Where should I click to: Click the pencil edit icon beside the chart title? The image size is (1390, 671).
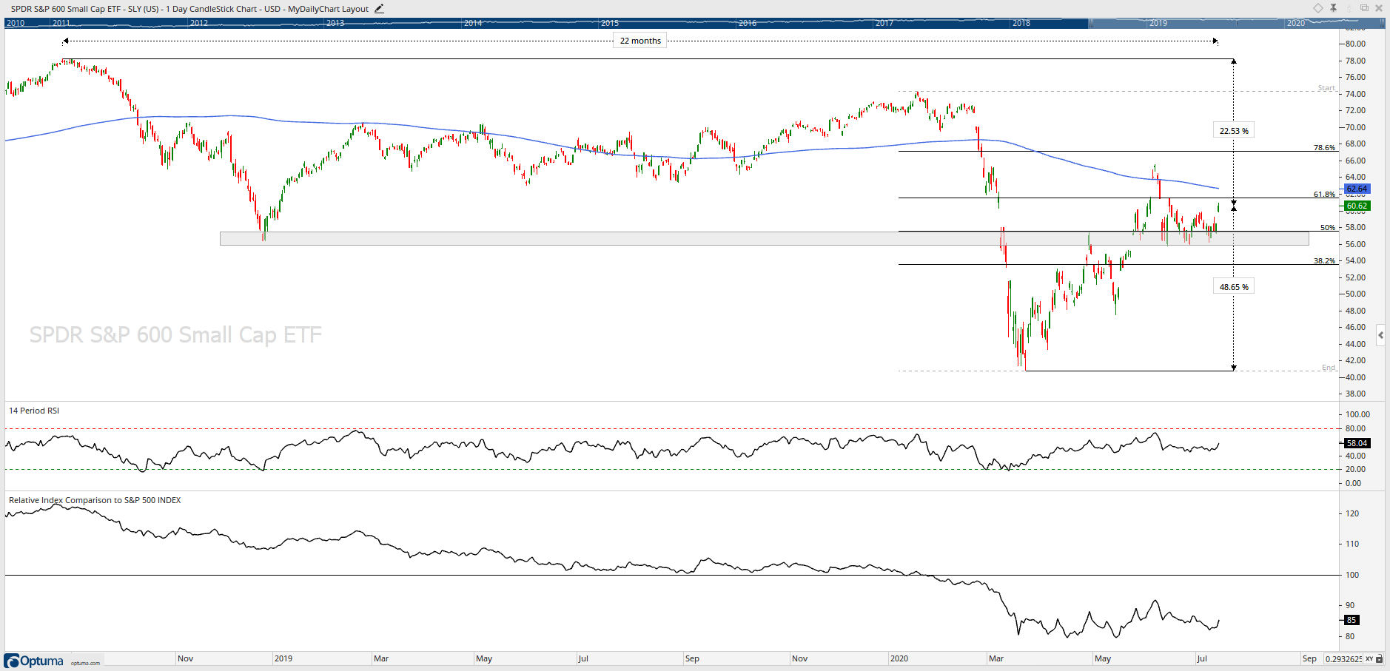click(380, 9)
